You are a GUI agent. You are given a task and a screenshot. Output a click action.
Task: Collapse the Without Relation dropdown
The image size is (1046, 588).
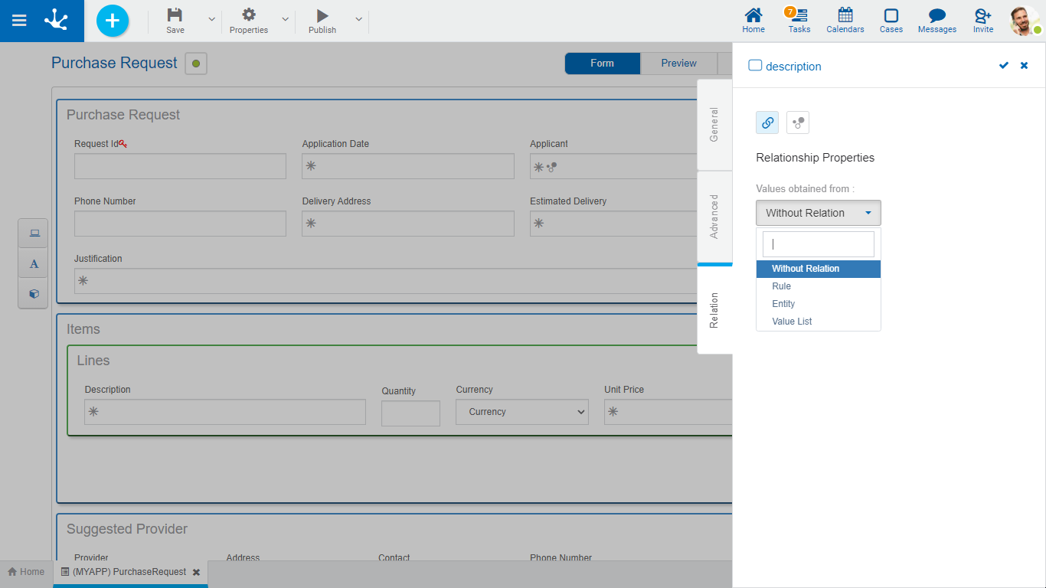[x=818, y=213]
